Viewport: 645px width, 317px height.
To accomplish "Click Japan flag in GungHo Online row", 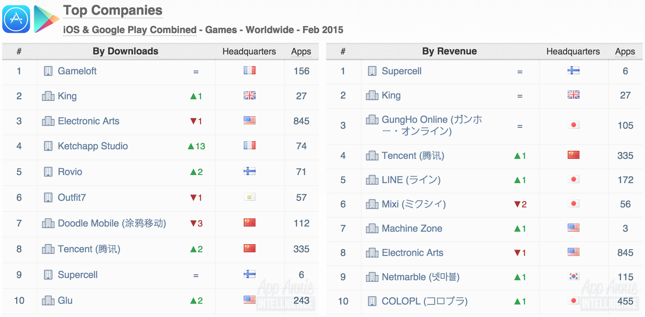I will point(574,125).
